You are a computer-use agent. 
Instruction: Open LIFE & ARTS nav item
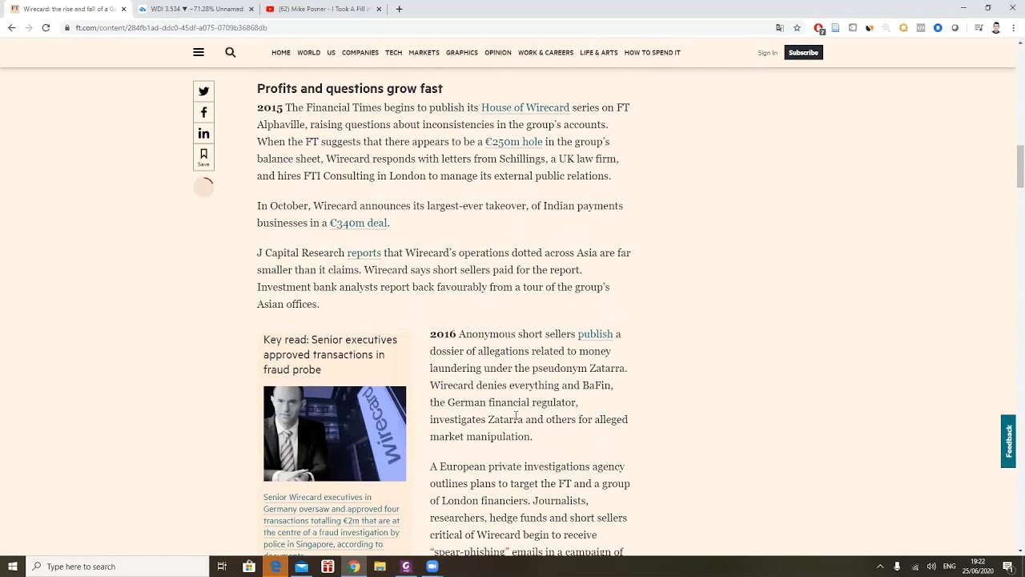(x=599, y=53)
